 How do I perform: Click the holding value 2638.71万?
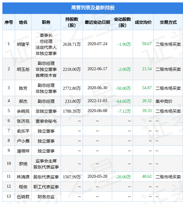72,44
